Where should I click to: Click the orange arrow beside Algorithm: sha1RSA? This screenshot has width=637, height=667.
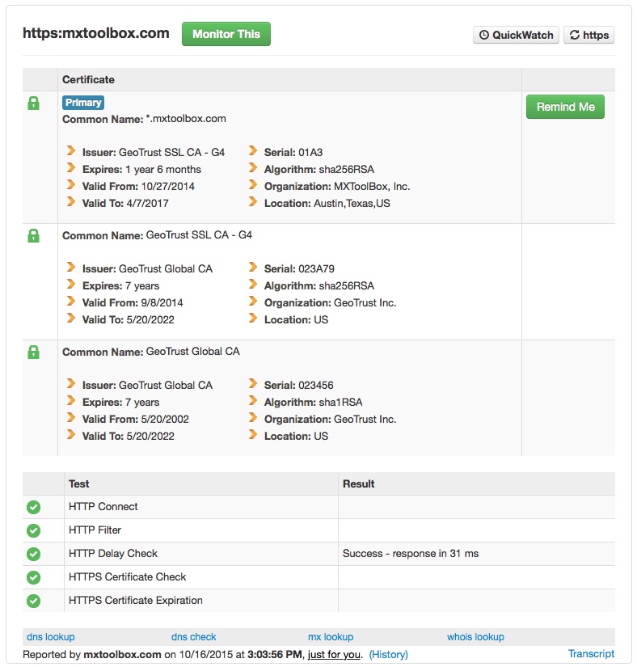click(253, 401)
